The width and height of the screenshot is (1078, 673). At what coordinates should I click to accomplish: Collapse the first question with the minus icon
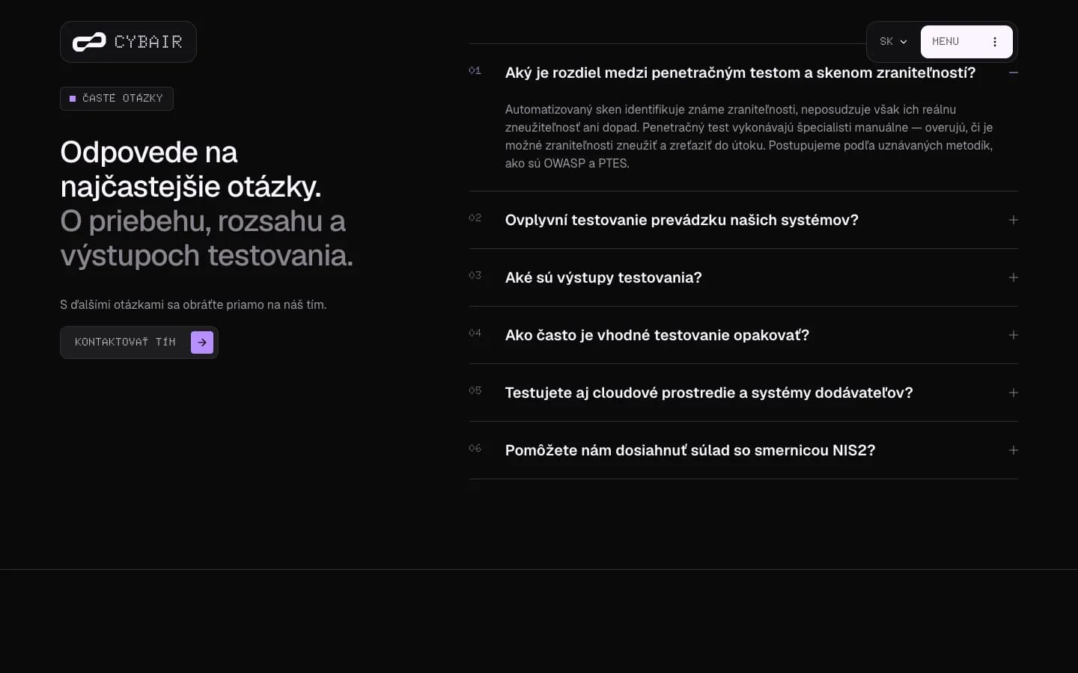[1013, 73]
